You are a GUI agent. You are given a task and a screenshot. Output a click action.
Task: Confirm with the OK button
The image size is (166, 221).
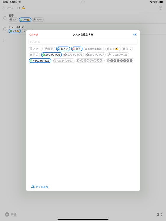pyautogui.click(x=135, y=34)
